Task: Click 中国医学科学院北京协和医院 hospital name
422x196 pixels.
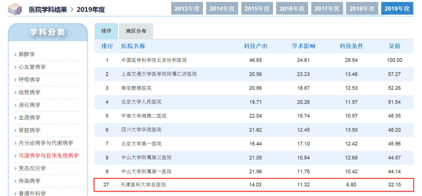Action: coord(154,60)
